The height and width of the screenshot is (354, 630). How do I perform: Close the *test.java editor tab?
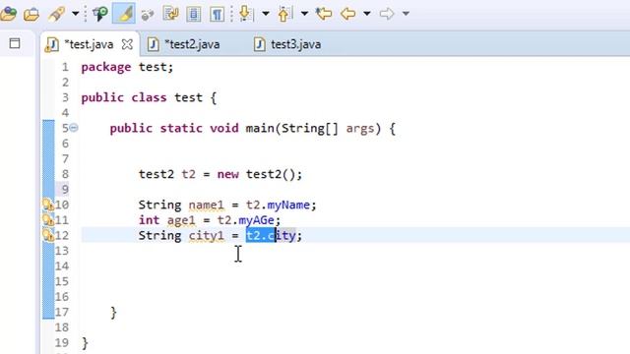(127, 44)
